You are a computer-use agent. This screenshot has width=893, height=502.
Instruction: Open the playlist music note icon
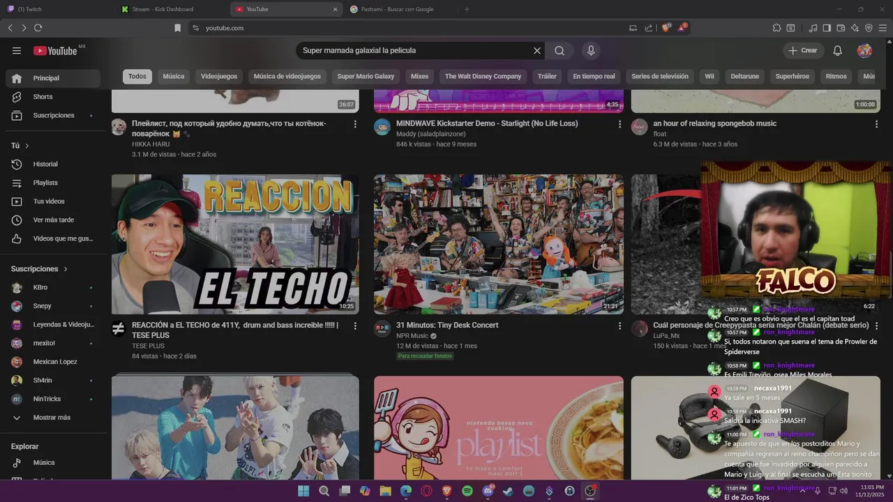coord(813,28)
